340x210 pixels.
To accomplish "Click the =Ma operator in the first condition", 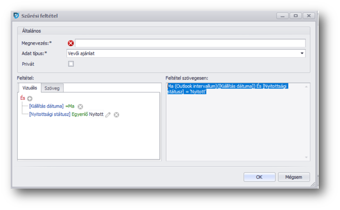I will pyautogui.click(x=70, y=106).
